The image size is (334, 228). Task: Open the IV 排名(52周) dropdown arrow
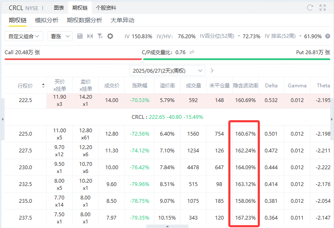(300, 36)
